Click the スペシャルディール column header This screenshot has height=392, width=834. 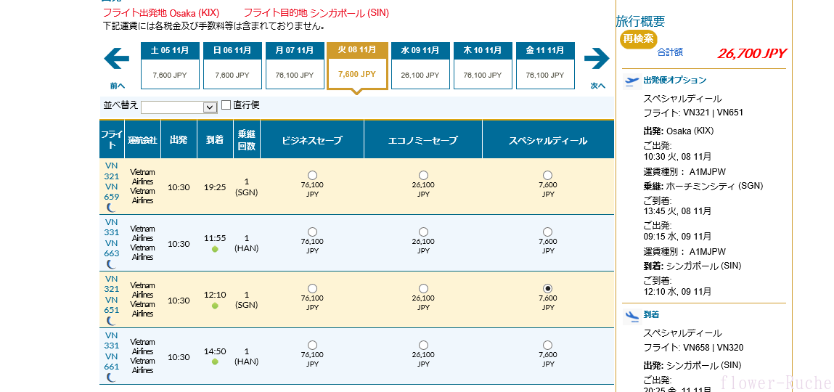(x=548, y=140)
